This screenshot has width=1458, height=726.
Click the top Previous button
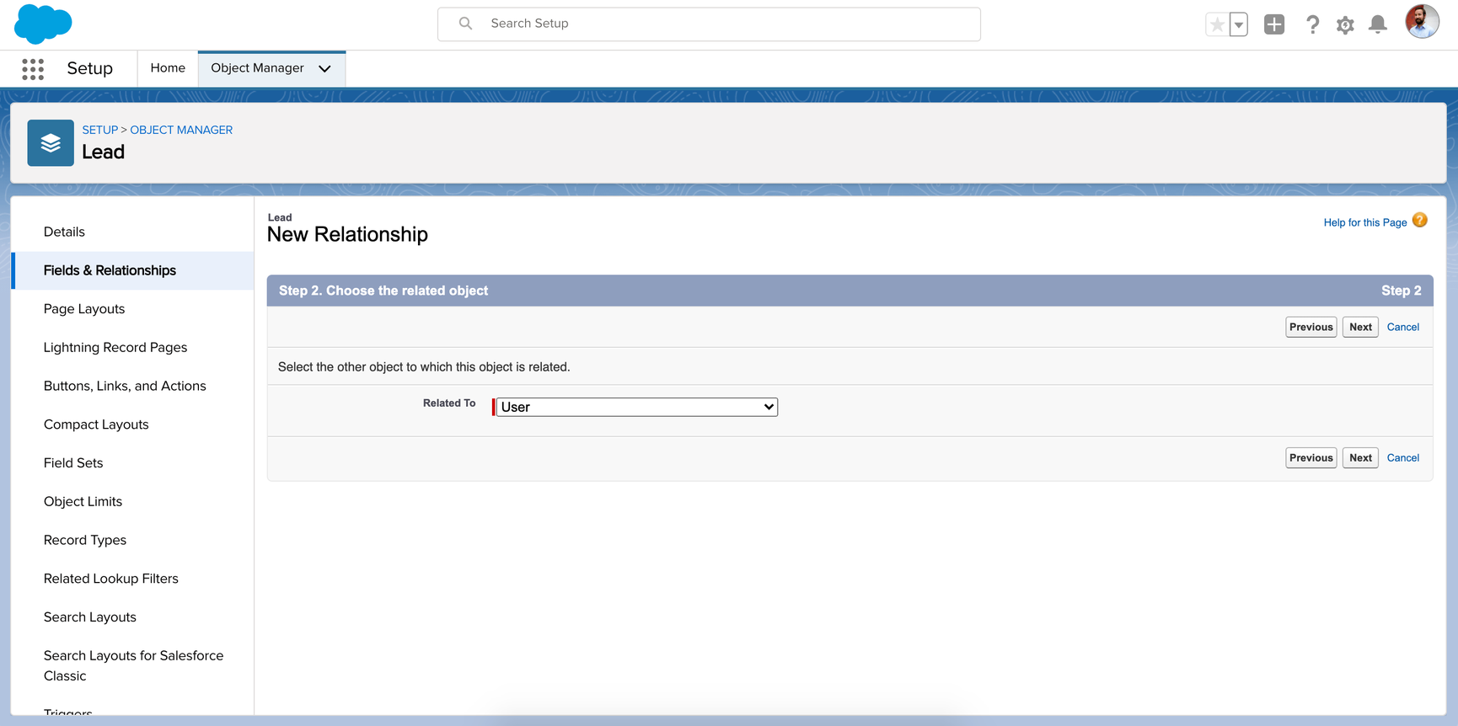click(x=1311, y=327)
